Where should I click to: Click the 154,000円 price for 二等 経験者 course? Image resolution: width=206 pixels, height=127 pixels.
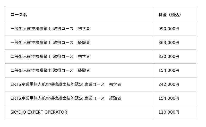[169, 71]
